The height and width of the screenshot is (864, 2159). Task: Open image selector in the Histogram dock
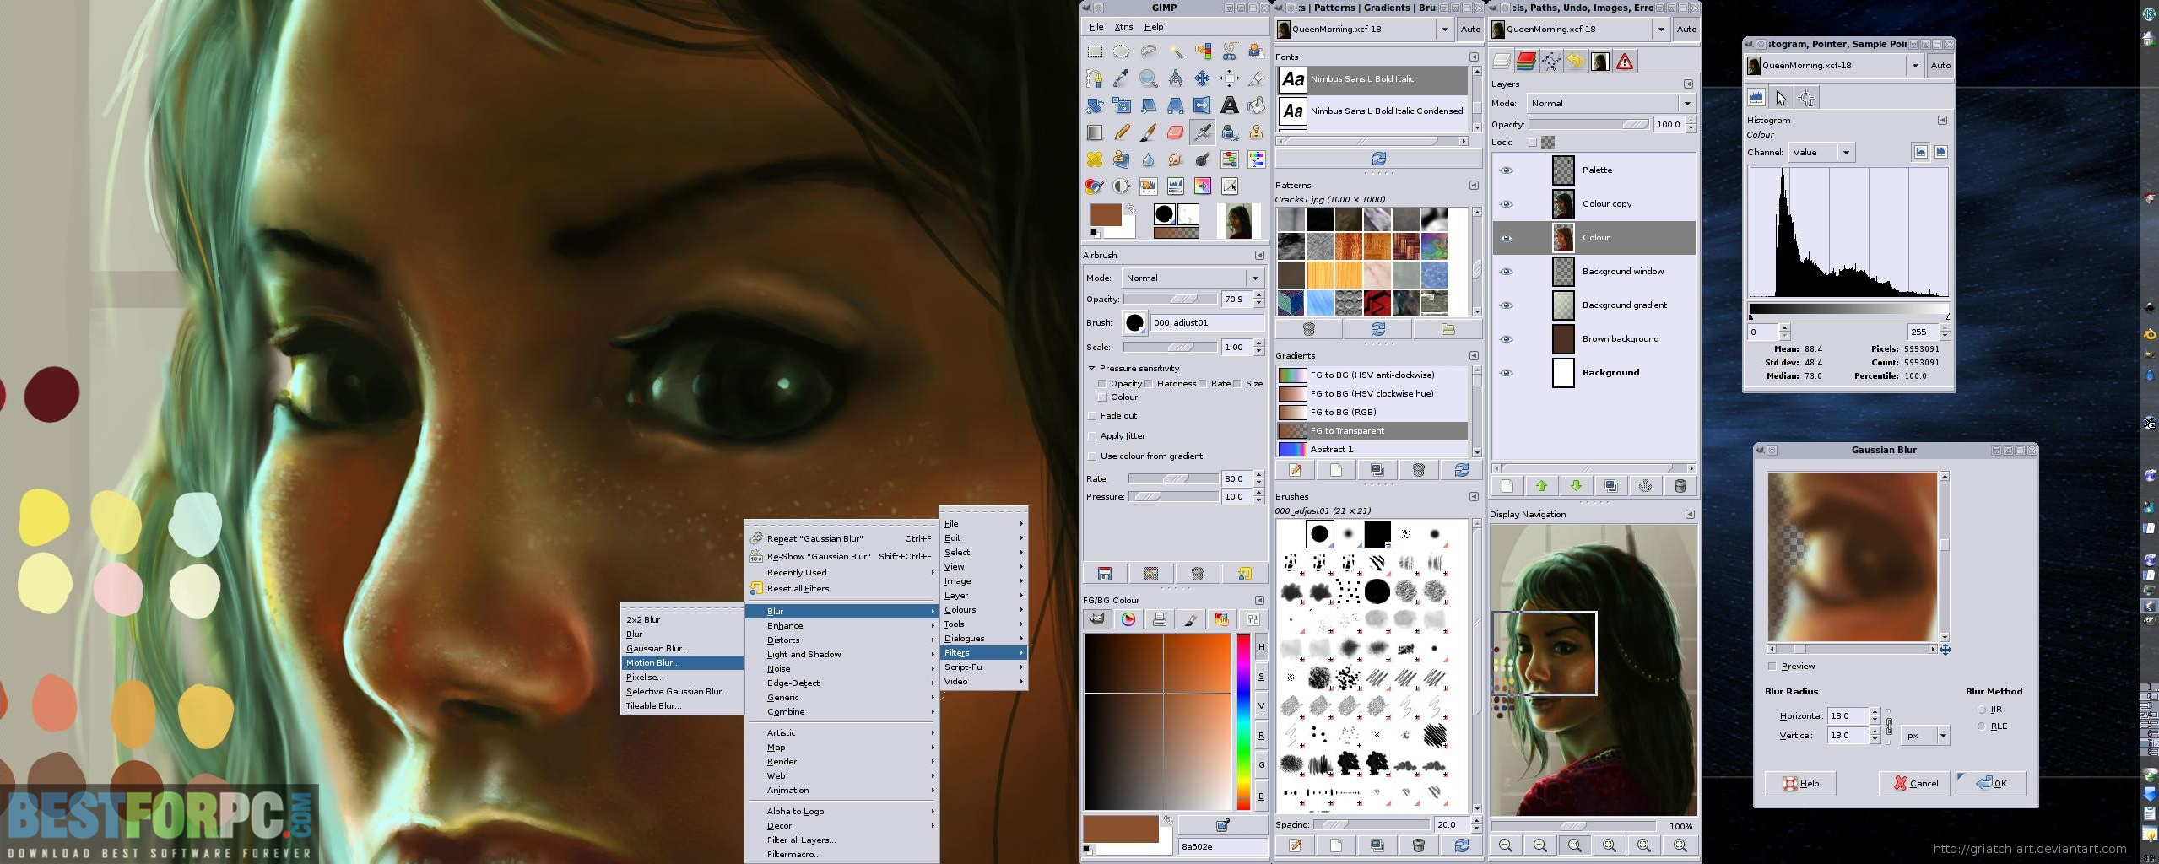point(1835,65)
